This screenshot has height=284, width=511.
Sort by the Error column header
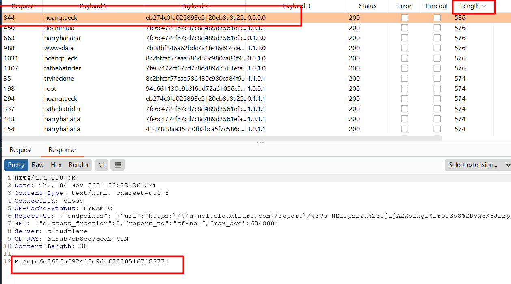pyautogui.click(x=404, y=6)
